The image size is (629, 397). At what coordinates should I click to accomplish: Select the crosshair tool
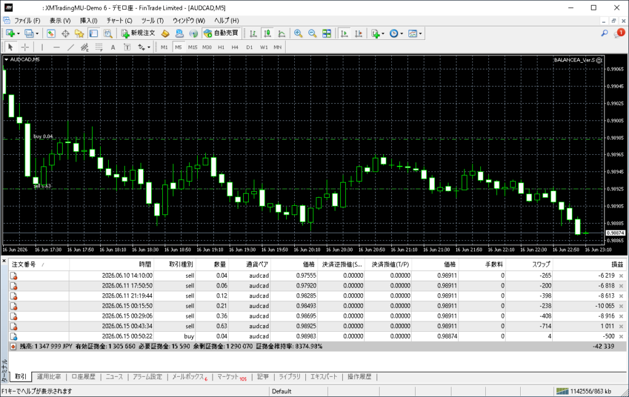[x=25, y=47]
